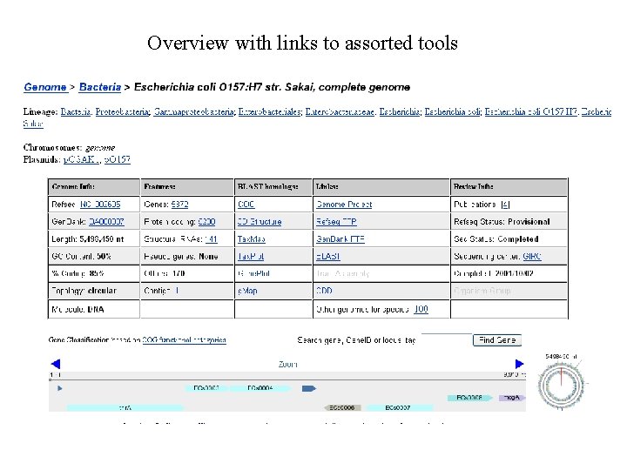Click the Seq Status Completed cell
Viewport: 627px width, 470px height.
509,239
